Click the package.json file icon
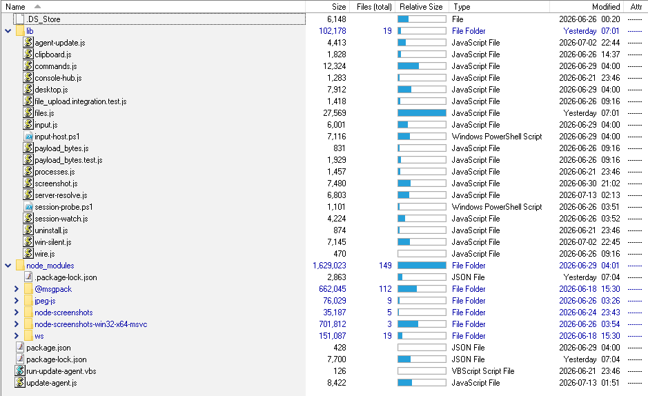The width and height of the screenshot is (648, 396). point(20,347)
